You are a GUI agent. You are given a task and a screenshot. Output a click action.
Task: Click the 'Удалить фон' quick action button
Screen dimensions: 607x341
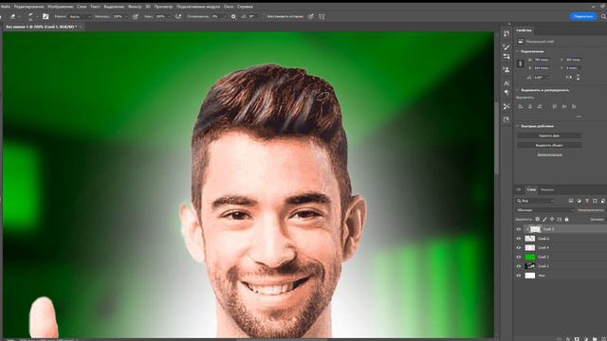tap(549, 135)
